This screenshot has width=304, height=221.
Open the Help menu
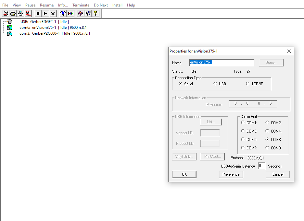[131, 5]
